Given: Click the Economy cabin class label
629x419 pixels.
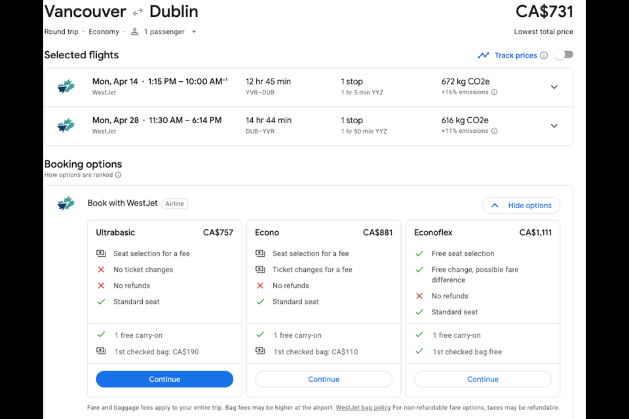Looking at the screenshot, I should click(104, 31).
